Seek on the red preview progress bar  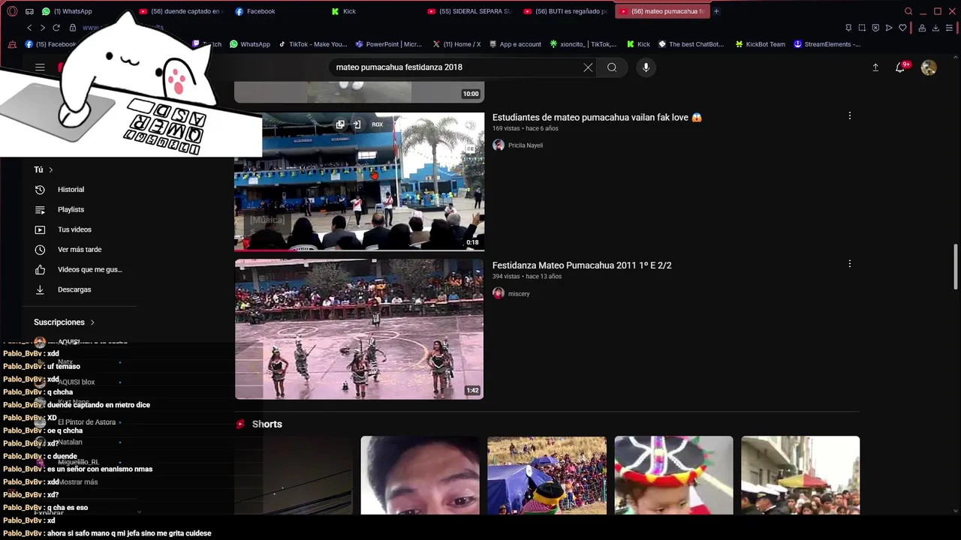[359, 250]
